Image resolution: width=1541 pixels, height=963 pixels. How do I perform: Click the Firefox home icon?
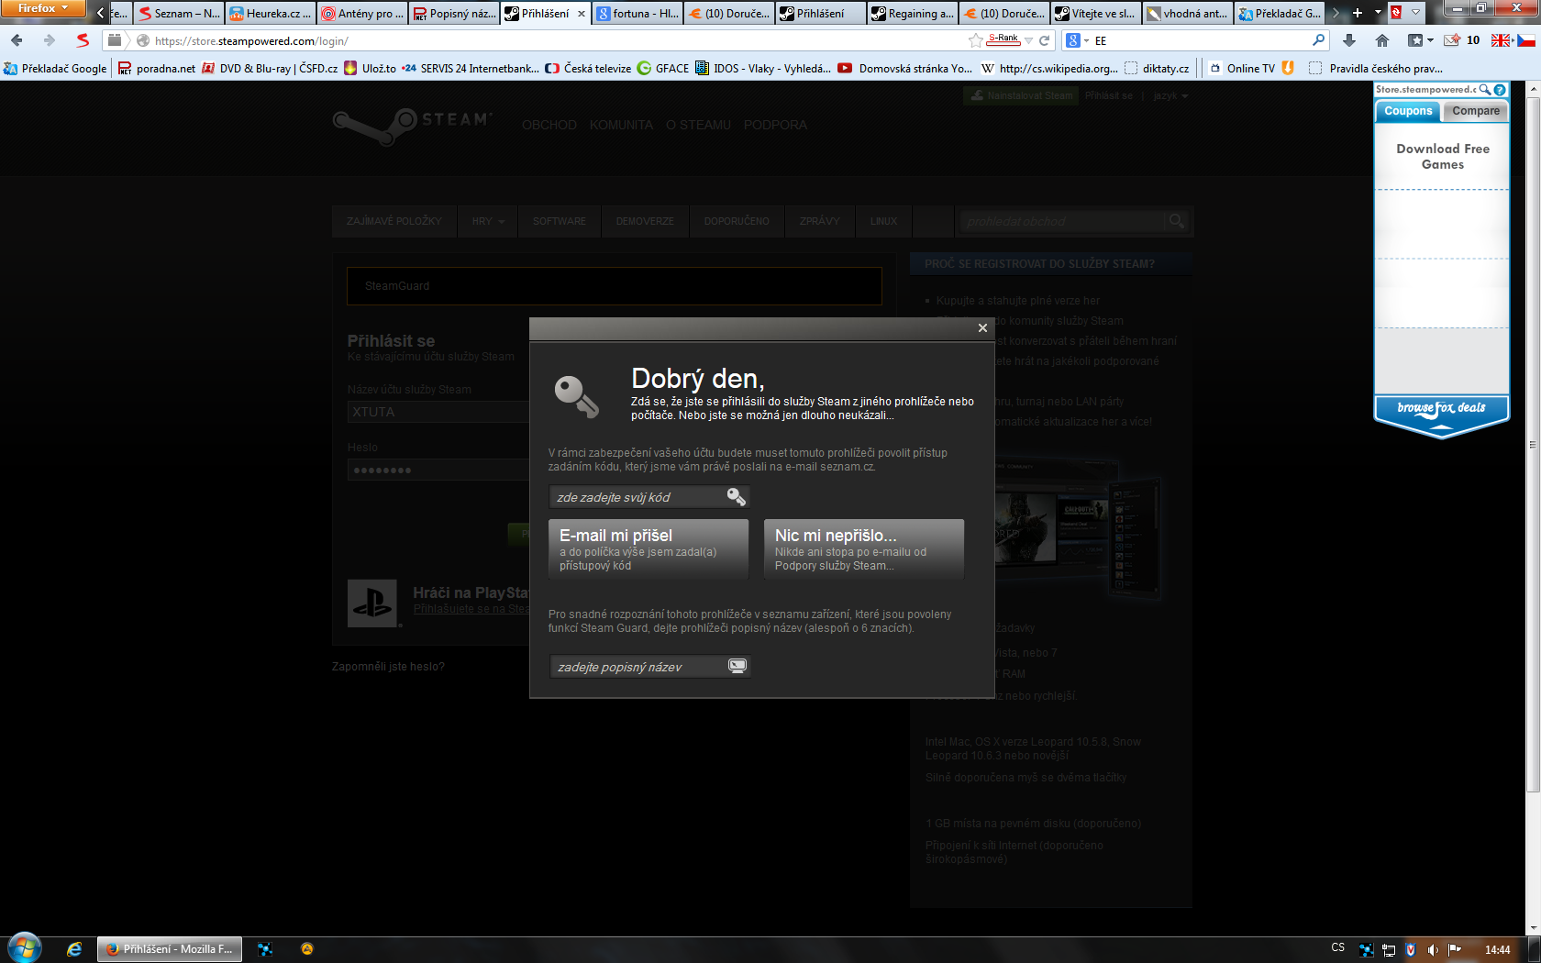[x=1382, y=40]
